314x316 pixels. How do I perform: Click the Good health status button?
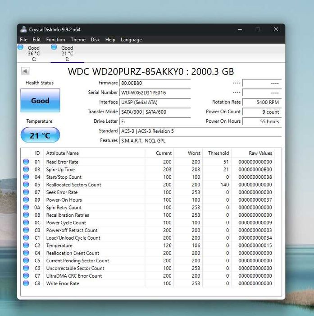40,100
